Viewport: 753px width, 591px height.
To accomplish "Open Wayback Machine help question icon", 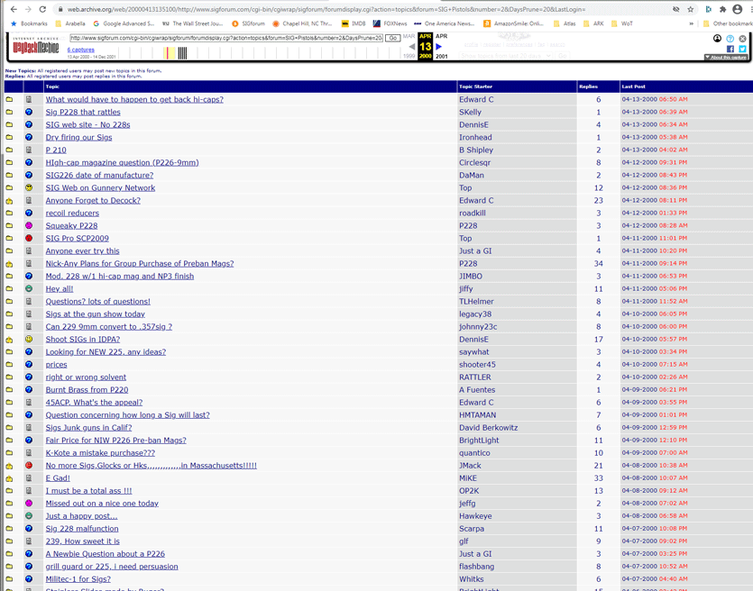I will coord(730,39).
